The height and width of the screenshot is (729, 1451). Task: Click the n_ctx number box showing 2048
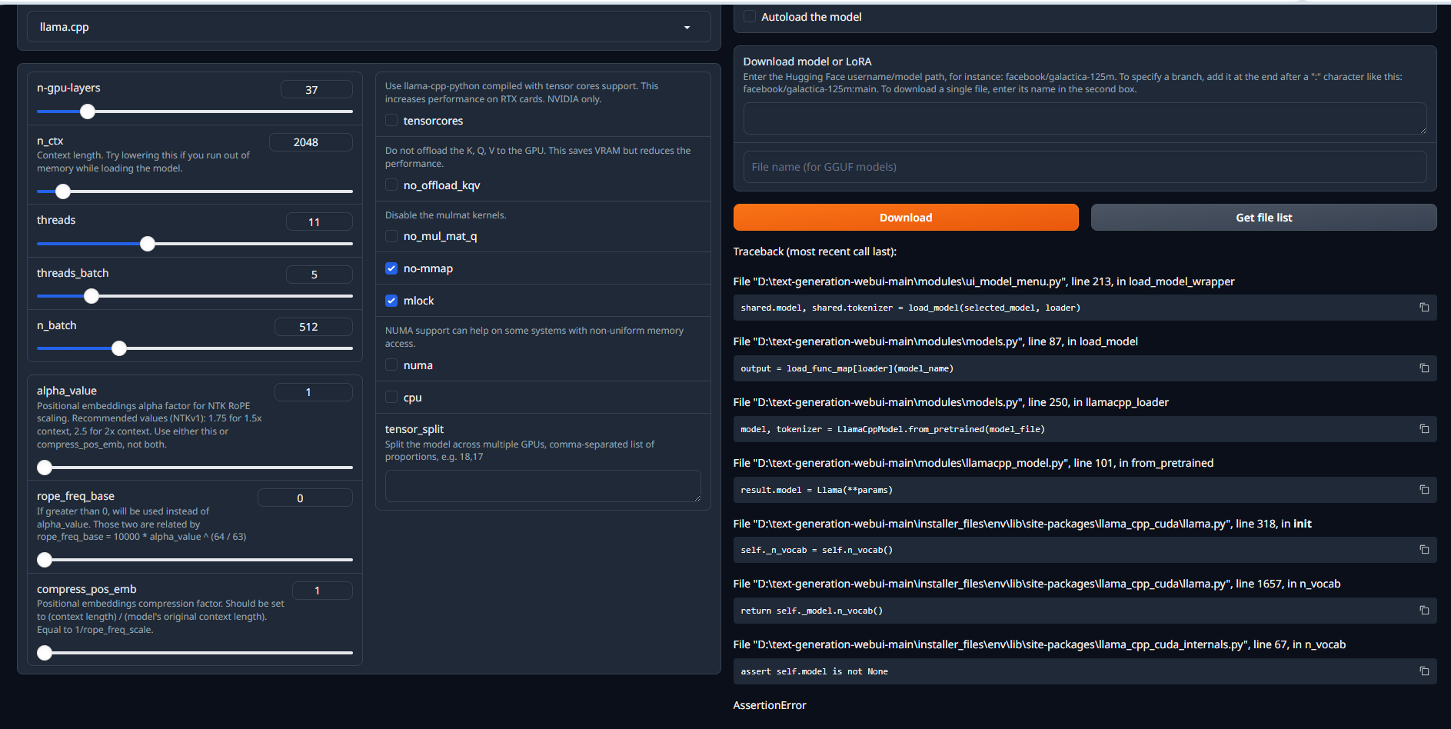tap(311, 142)
